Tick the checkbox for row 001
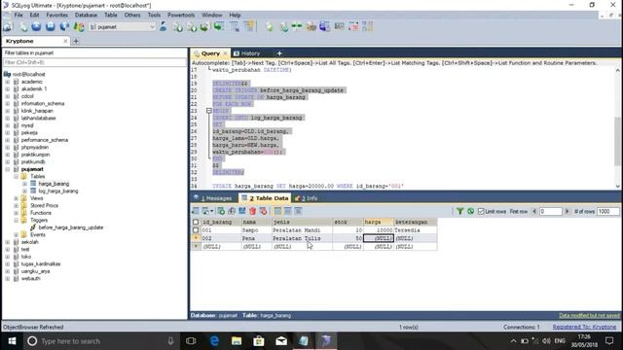 tap(196, 230)
